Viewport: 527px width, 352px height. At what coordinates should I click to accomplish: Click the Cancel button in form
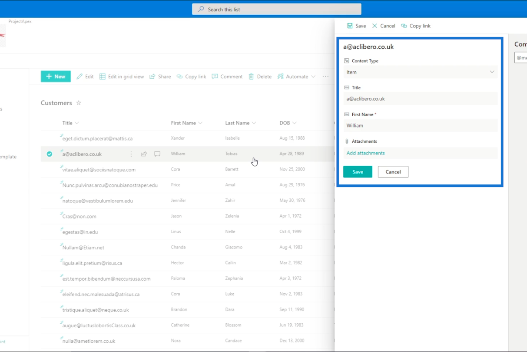coord(393,172)
